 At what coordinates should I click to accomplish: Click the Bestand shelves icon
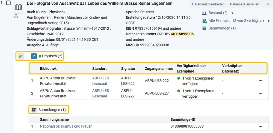[204, 13]
